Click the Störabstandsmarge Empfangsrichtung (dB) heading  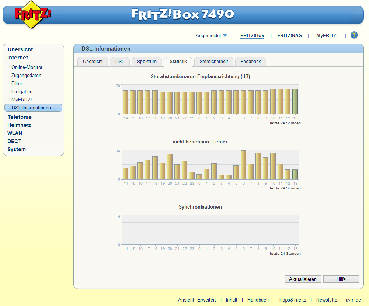tap(200, 77)
